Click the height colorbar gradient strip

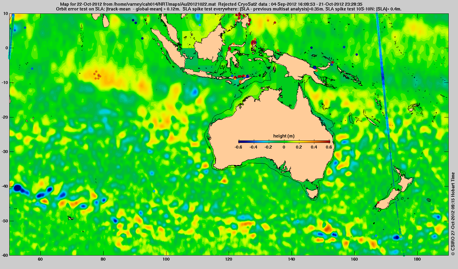pos(284,142)
